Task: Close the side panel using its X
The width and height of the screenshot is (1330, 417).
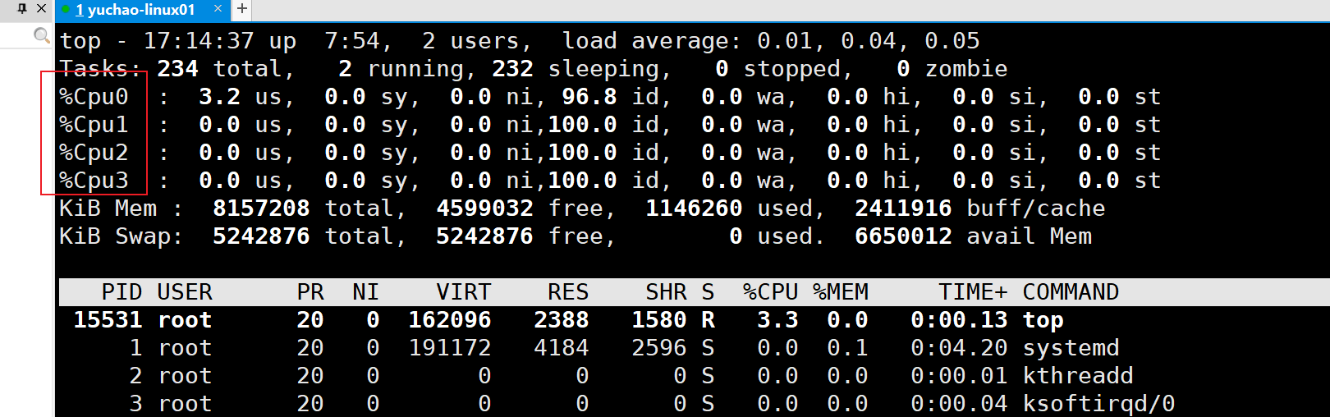Action: click(41, 8)
